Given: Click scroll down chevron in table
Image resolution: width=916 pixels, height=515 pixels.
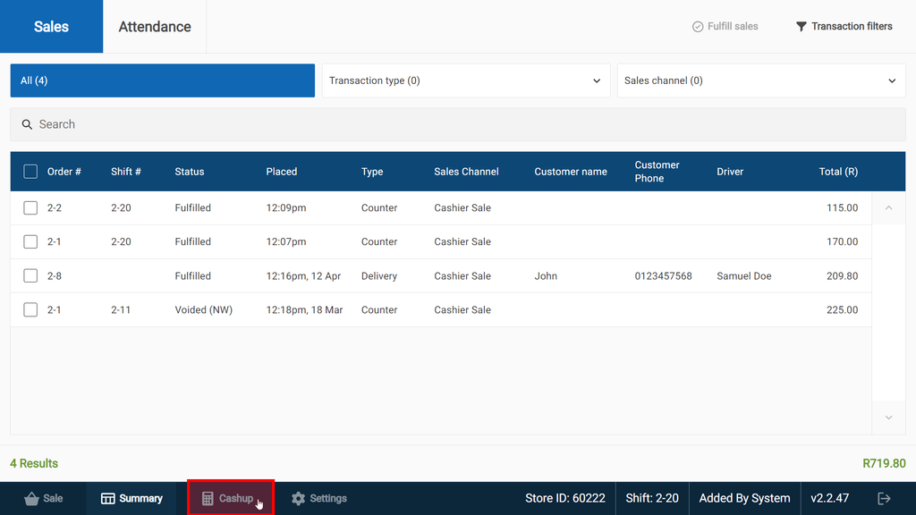Looking at the screenshot, I should coord(888,418).
